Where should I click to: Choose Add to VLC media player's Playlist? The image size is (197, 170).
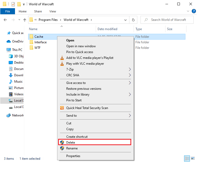(x=95, y=58)
